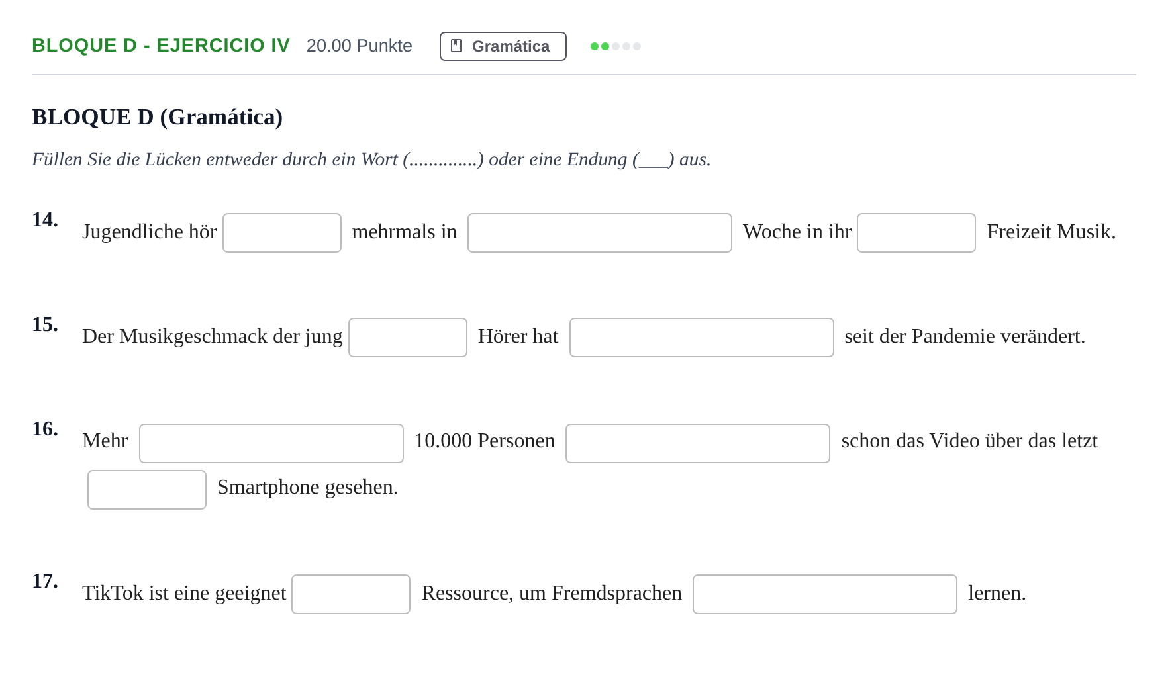Screen dimensions: 1168x683
Task: Focus the blank before 'Smartphone gesehen'
Action: [x=147, y=490]
